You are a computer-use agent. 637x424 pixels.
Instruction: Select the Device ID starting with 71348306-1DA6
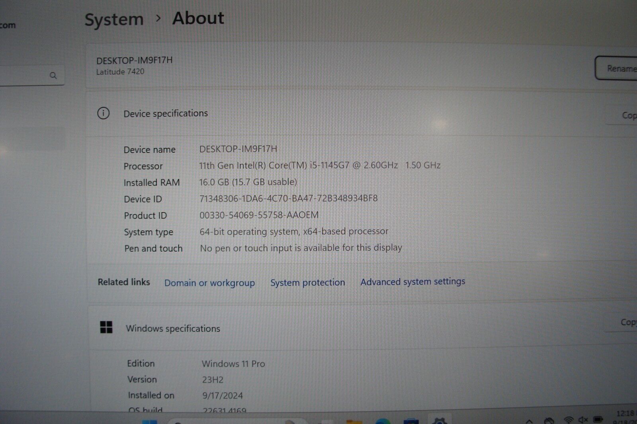click(x=289, y=198)
